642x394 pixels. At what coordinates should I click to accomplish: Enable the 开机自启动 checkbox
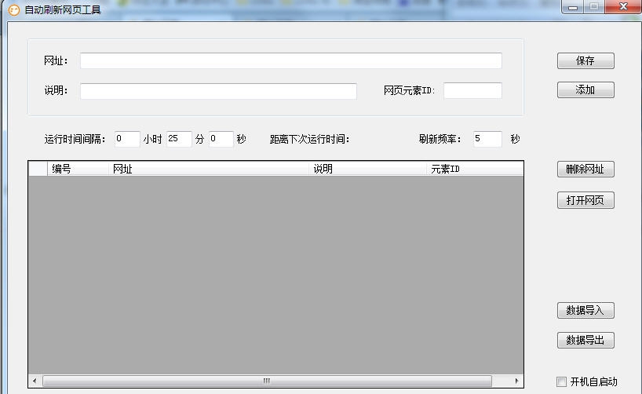pyautogui.click(x=561, y=381)
